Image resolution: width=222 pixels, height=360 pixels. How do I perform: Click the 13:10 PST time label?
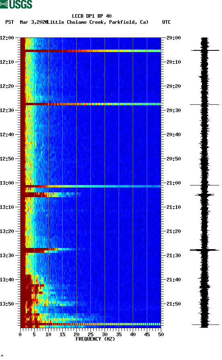(x=7, y=207)
